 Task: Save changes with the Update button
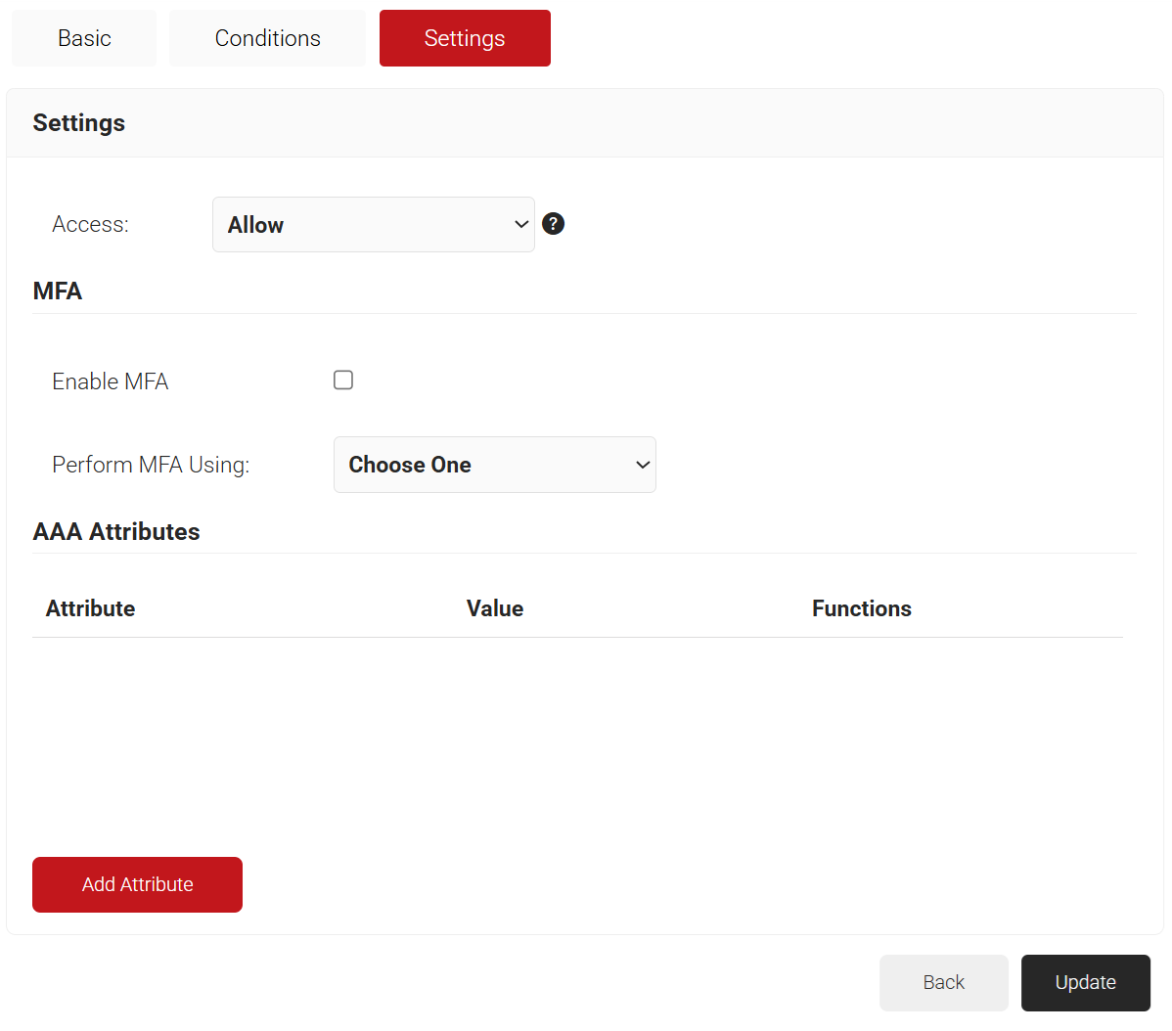click(1085, 982)
